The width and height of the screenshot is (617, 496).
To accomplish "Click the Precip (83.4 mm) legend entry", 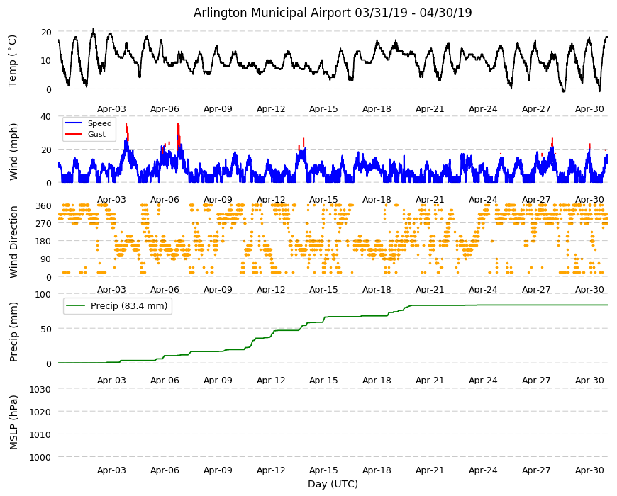I will pos(118,306).
